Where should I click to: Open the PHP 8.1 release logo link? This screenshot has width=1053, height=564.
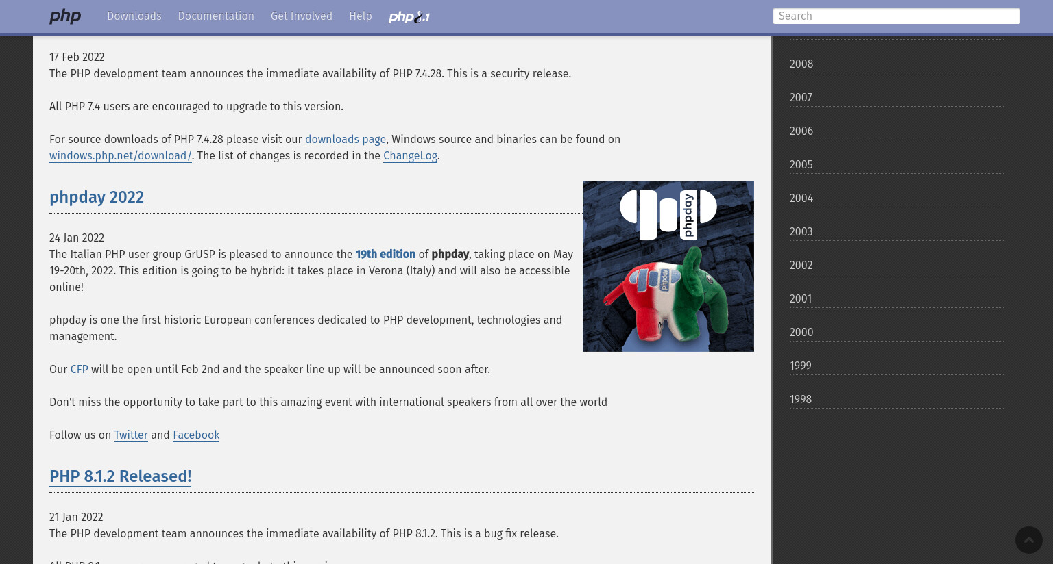[x=409, y=16]
